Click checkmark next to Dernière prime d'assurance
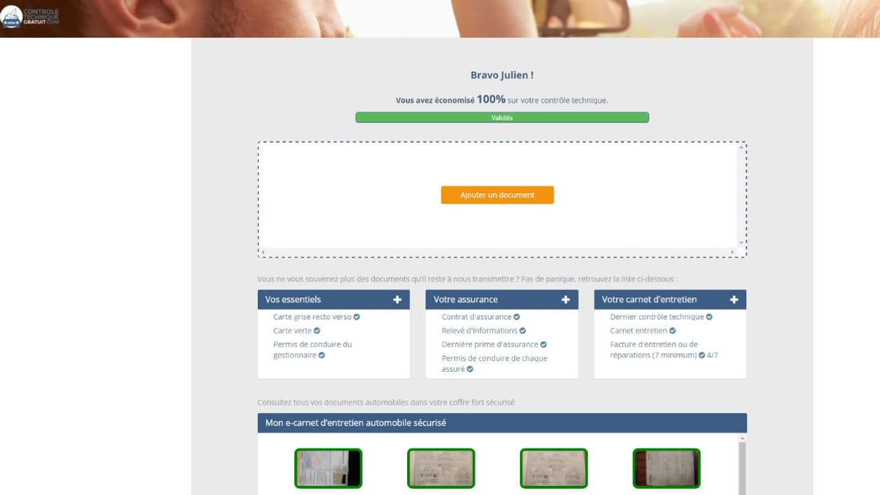This screenshot has width=880, height=495. coord(543,344)
